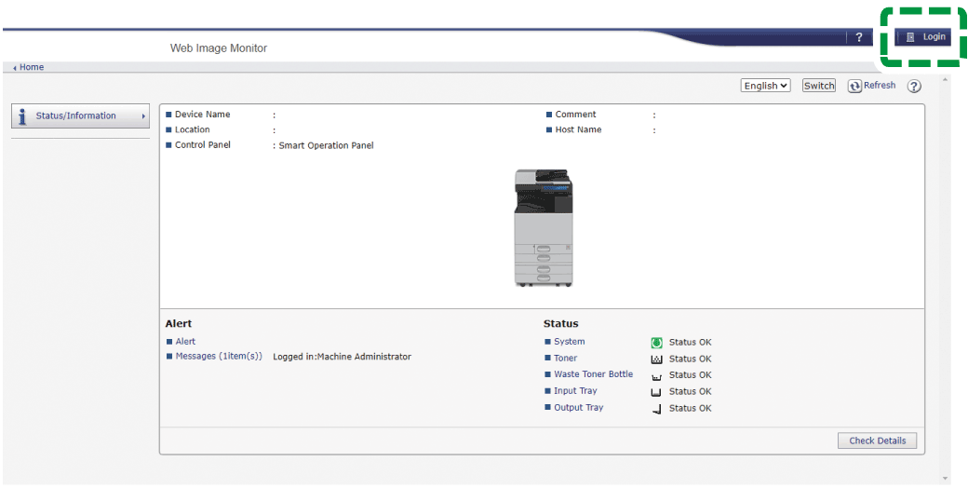The height and width of the screenshot is (488, 968).
Task: Open the Alert link
Action: point(185,342)
